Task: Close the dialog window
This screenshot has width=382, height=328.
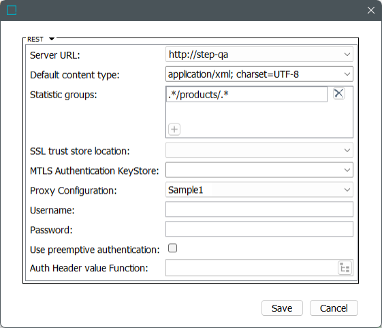Action: click(371, 10)
